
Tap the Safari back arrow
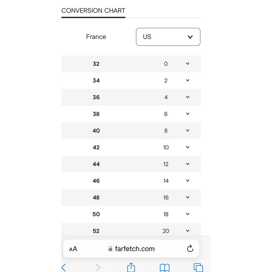(x=63, y=267)
